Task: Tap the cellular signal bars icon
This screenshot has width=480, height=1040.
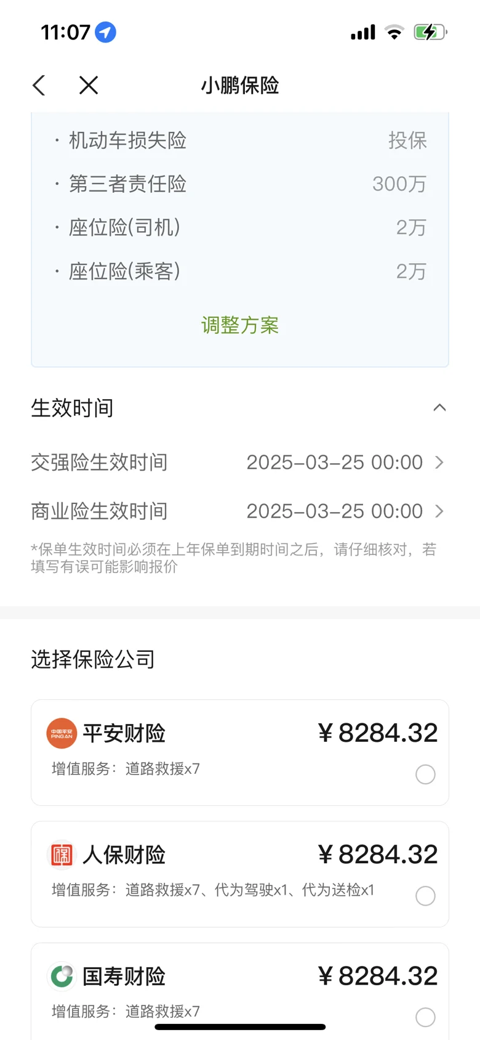Action: [363, 32]
